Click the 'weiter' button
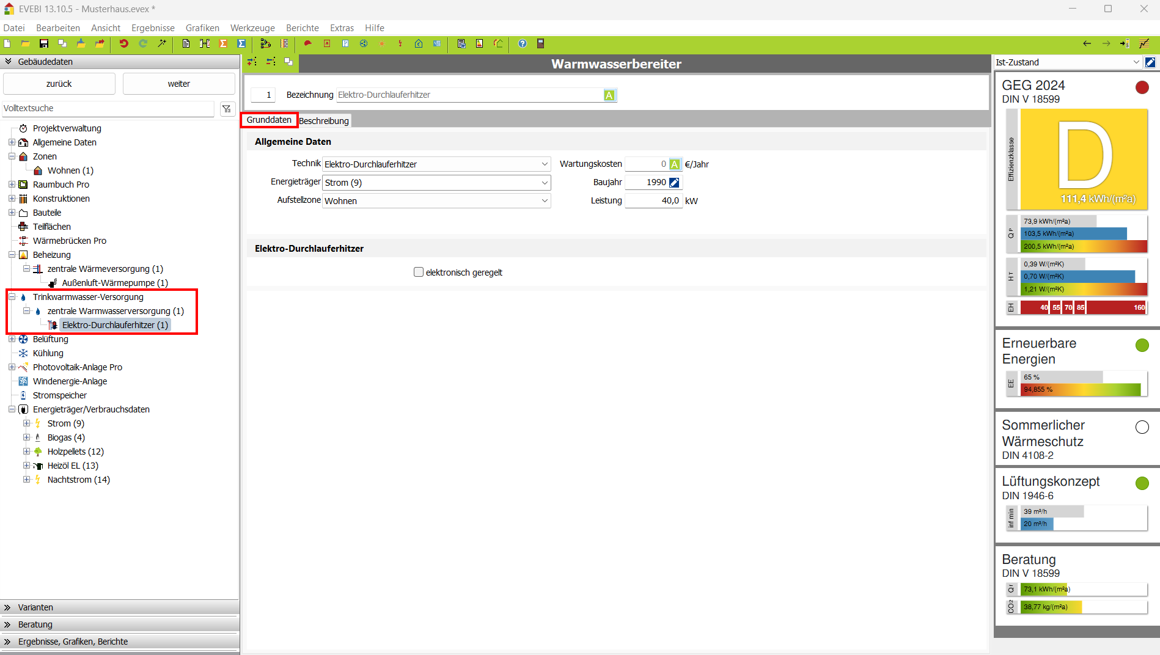 click(178, 84)
